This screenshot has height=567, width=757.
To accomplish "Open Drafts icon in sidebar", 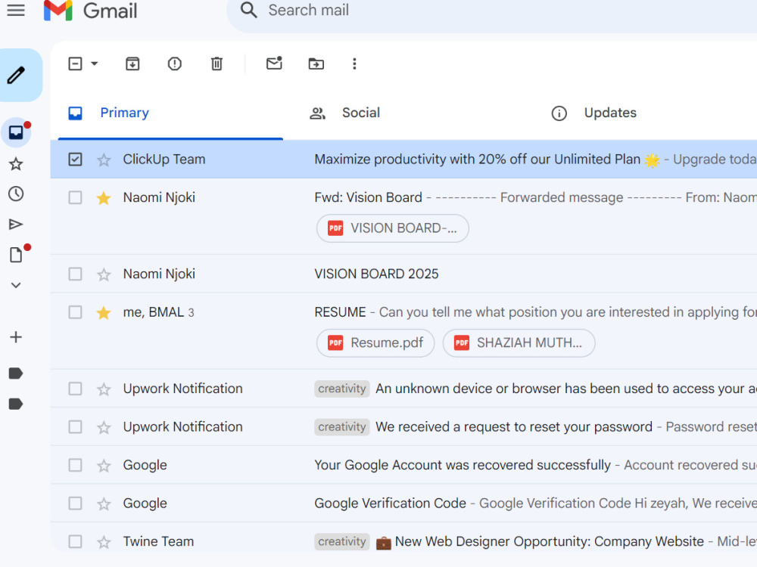I will click(x=16, y=255).
